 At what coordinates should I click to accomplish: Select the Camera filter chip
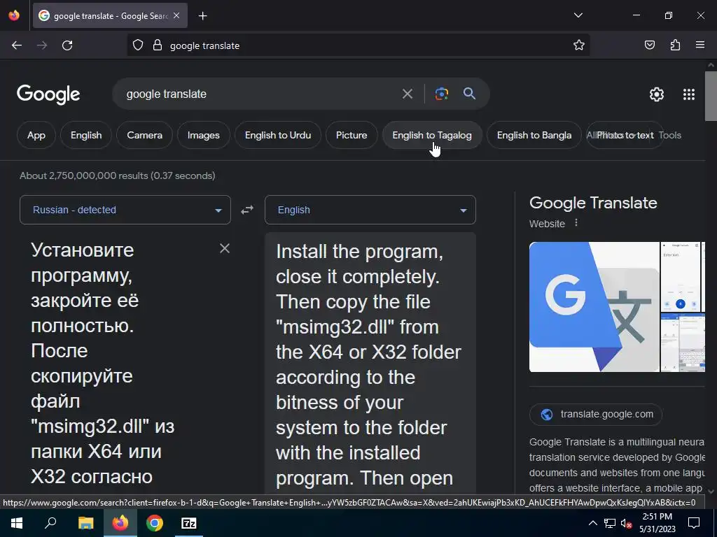point(144,135)
